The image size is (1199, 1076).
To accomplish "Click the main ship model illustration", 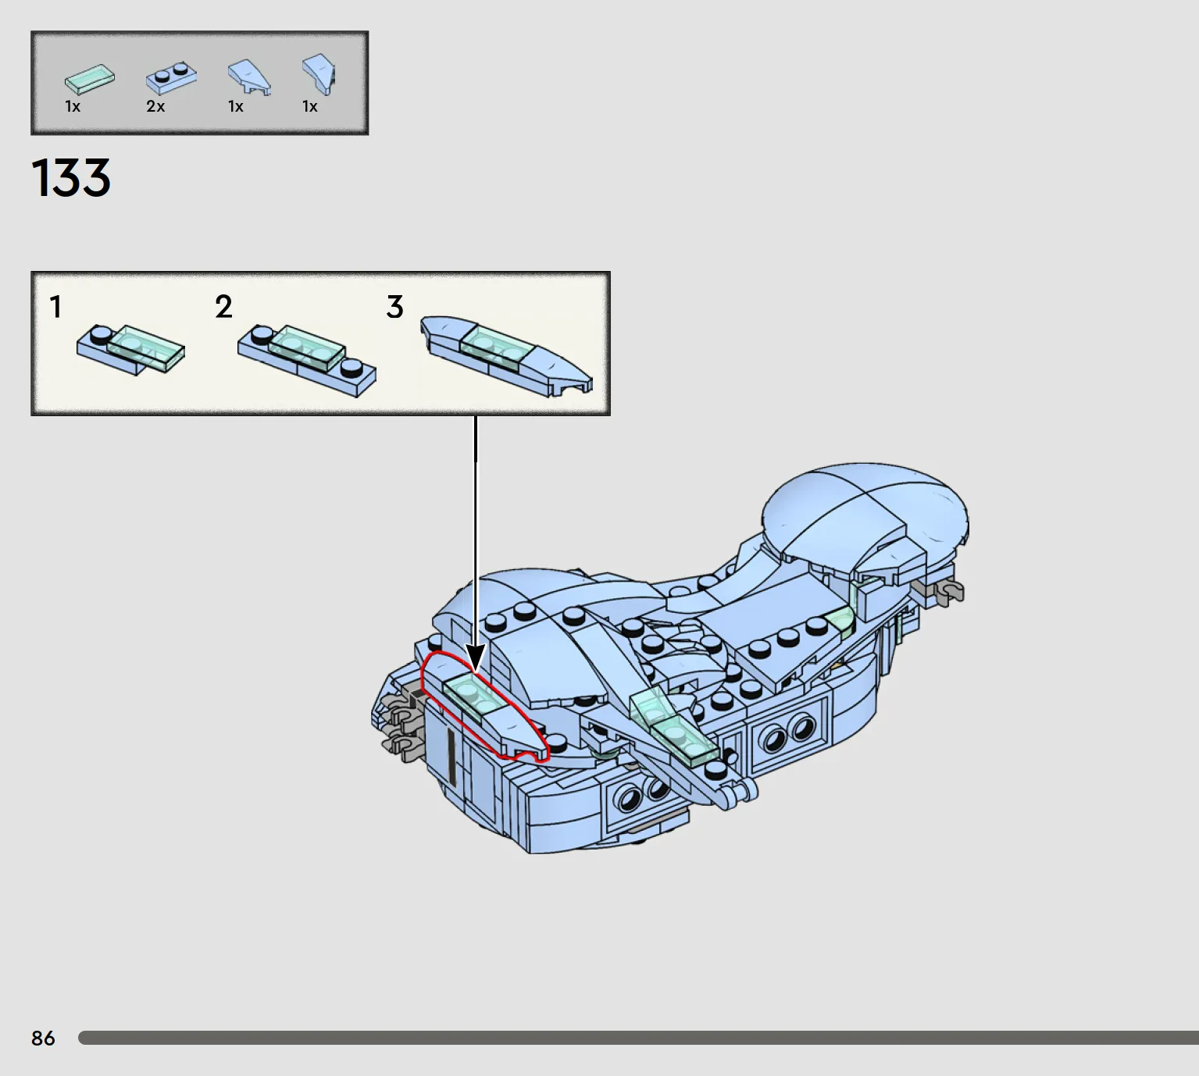I will [669, 658].
